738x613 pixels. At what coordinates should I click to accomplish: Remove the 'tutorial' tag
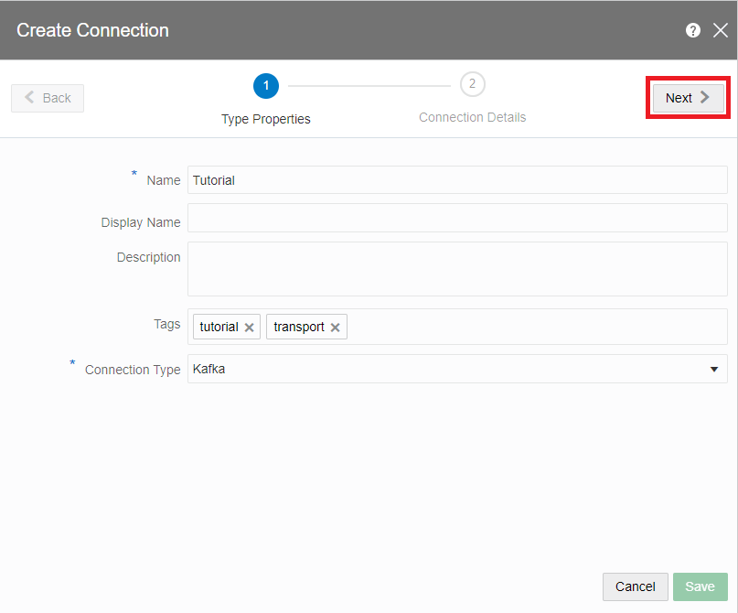click(x=249, y=328)
